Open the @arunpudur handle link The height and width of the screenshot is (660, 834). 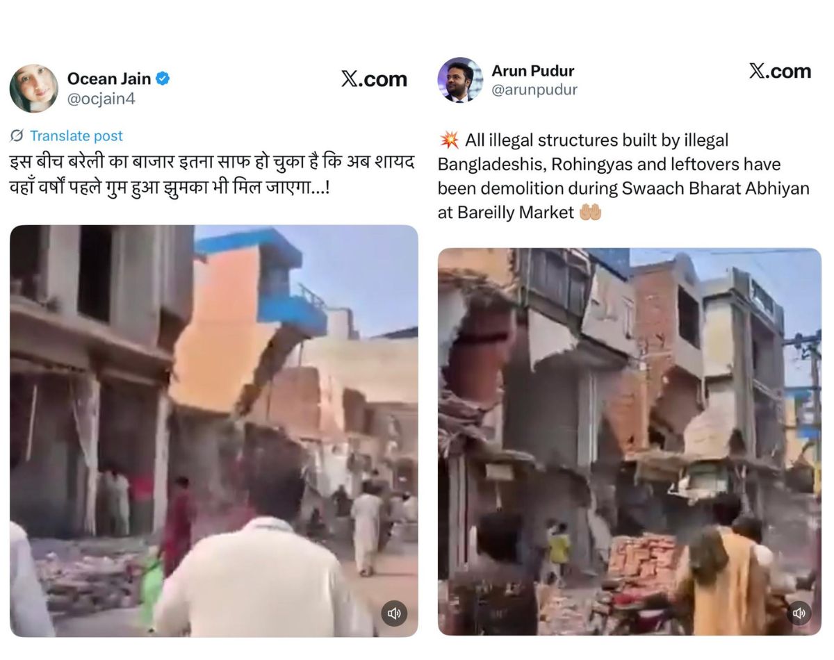[534, 90]
